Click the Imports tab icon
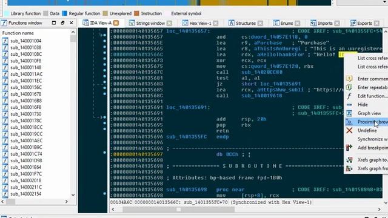This screenshot has height=218, width=388. click(313, 23)
